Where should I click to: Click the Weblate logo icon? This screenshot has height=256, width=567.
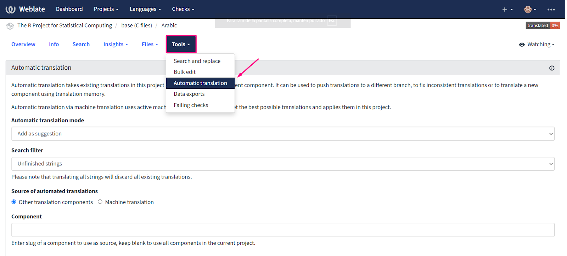pos(11,10)
